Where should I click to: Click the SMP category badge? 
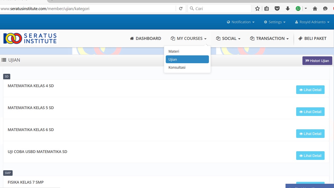8,173
